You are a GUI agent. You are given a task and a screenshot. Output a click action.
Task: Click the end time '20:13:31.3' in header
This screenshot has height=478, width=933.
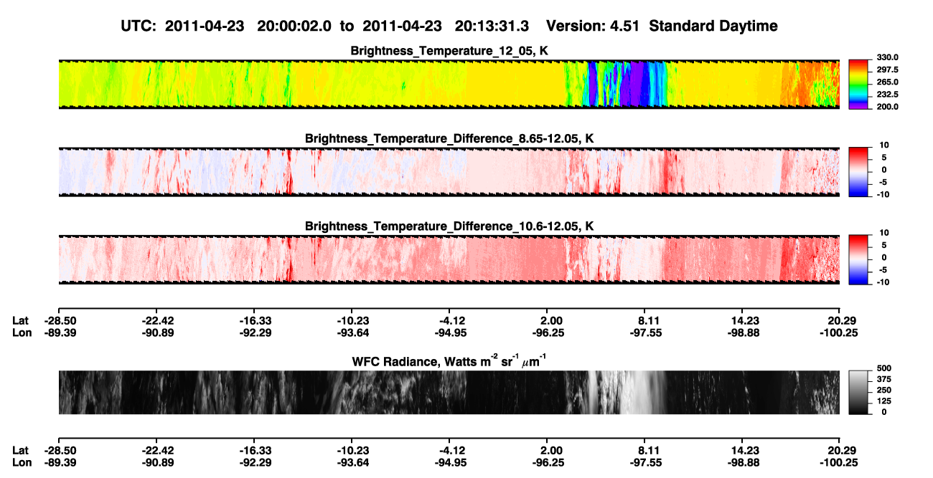click(492, 26)
